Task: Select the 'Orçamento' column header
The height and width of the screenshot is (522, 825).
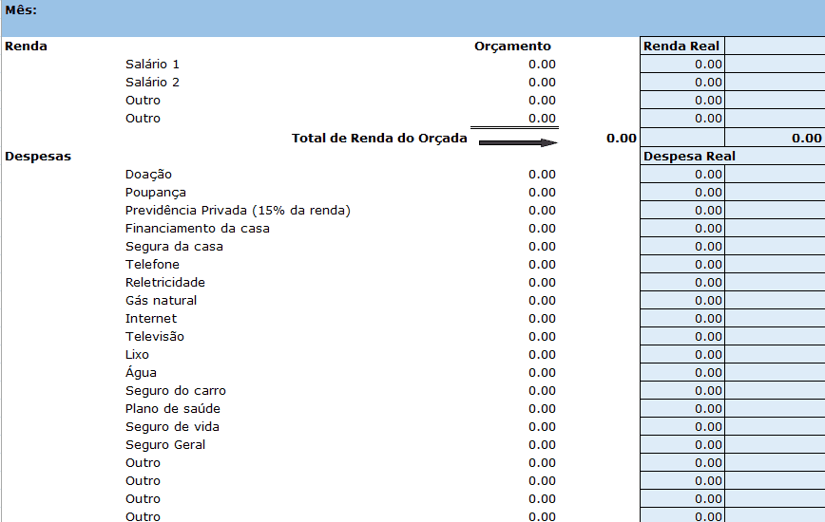Action: click(512, 47)
